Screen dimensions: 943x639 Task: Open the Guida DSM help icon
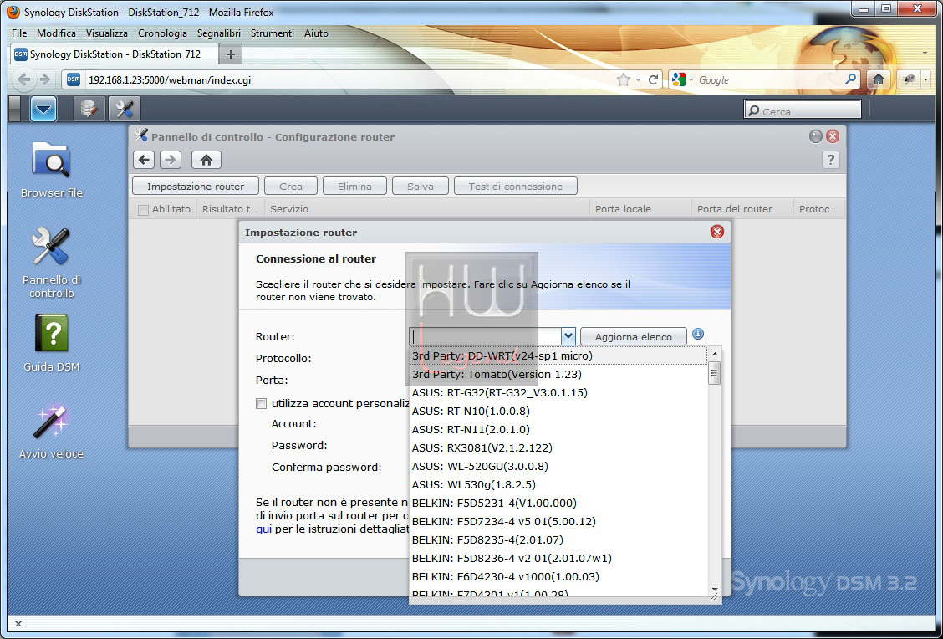click(x=51, y=343)
